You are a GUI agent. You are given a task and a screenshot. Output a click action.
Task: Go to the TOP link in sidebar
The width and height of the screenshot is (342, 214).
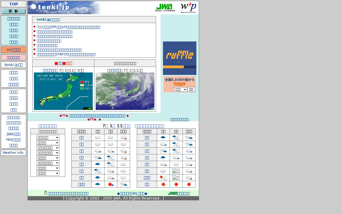(14, 4)
